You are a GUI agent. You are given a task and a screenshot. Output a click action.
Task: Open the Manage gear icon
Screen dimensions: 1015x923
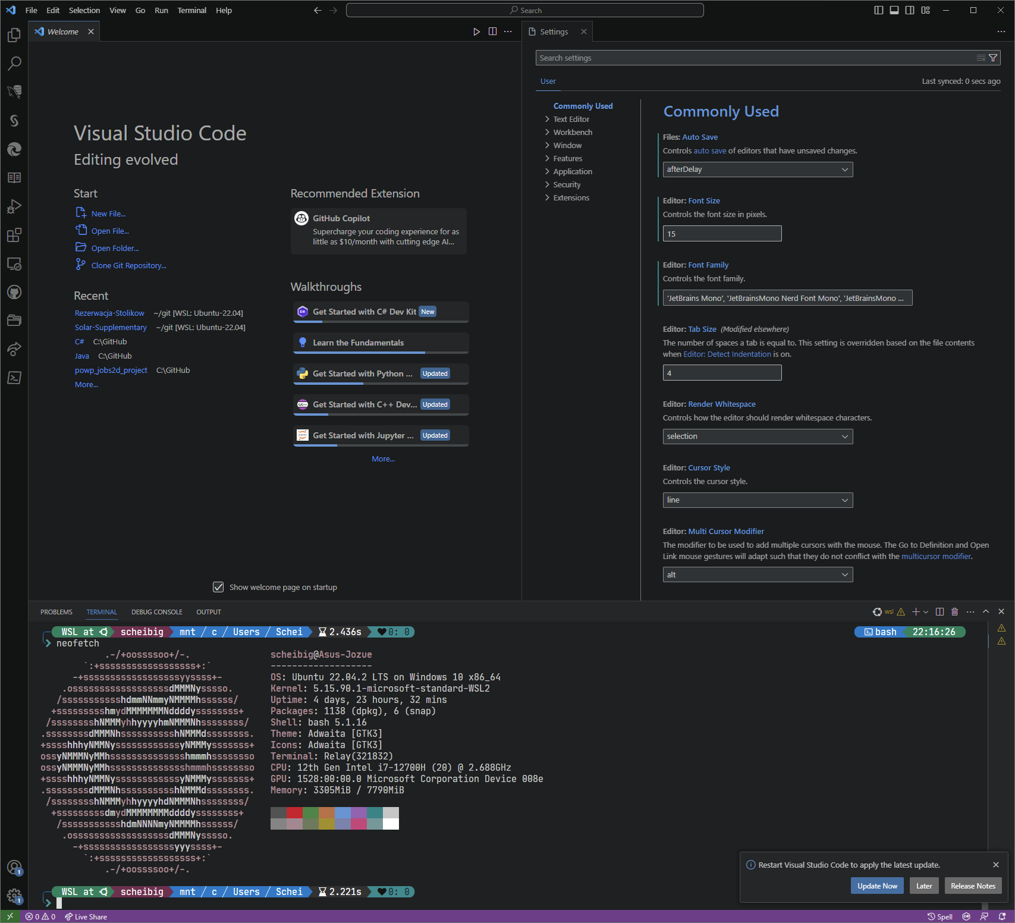[14, 896]
